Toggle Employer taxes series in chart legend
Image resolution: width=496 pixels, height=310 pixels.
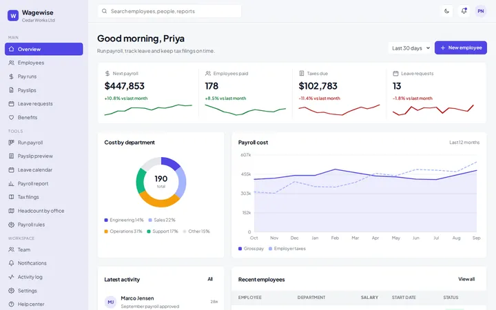pyautogui.click(x=287, y=249)
